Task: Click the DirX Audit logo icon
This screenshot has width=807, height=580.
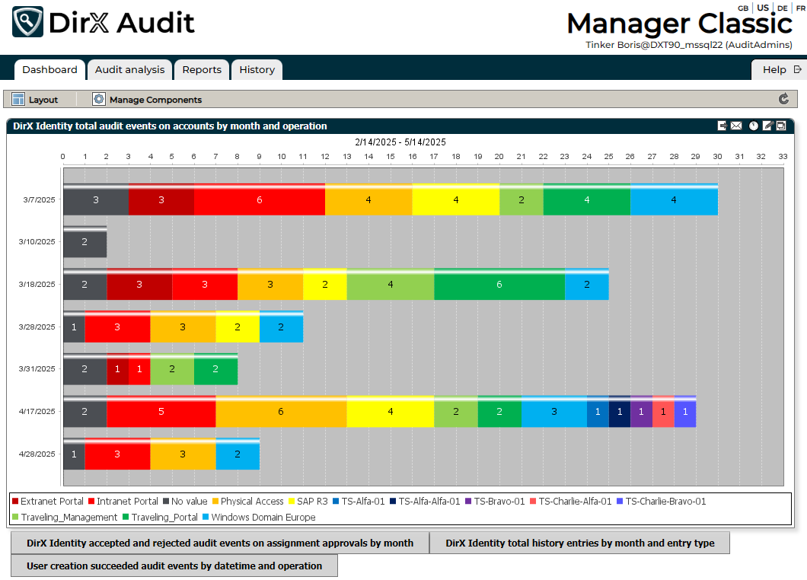Action: point(28,22)
